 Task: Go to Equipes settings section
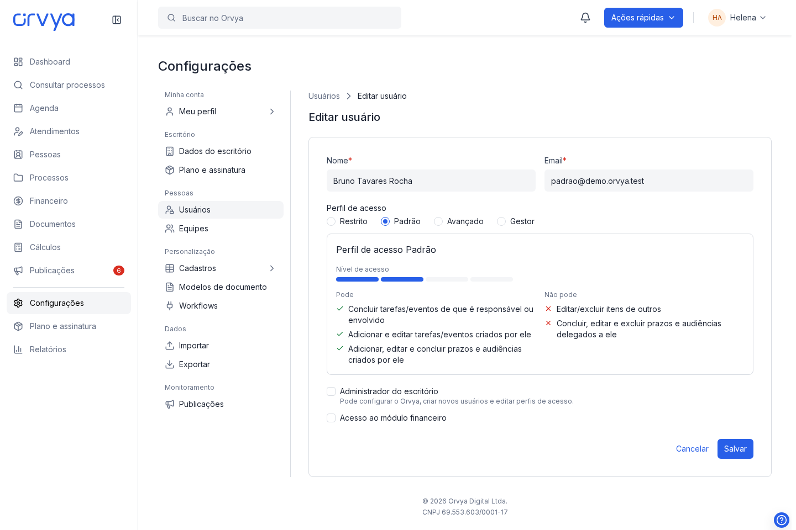[x=221, y=229]
